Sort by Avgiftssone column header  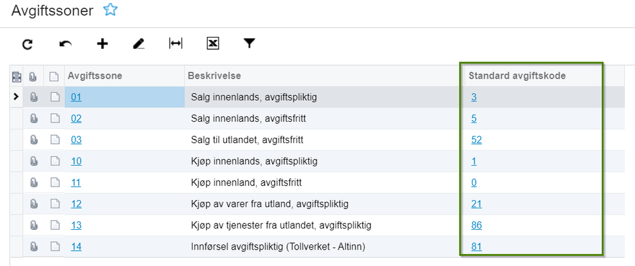(x=95, y=76)
